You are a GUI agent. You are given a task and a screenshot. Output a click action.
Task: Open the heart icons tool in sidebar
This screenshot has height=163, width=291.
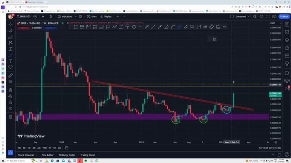click(10, 67)
